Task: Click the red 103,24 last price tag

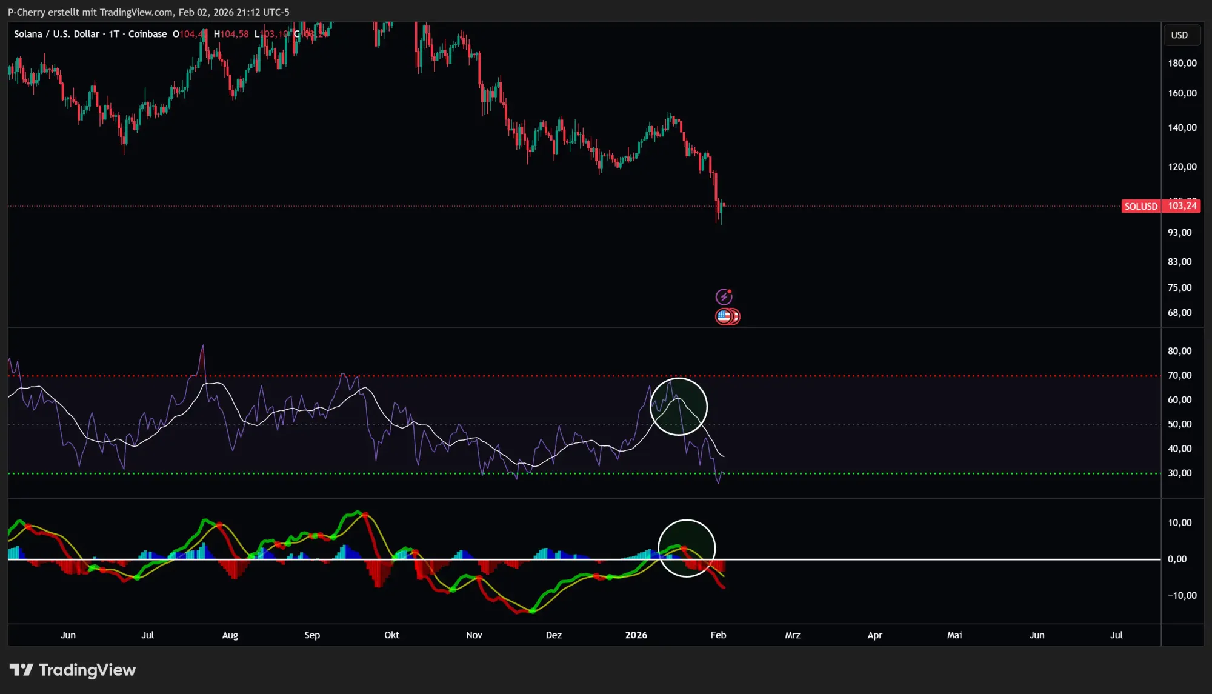Action: 1182,206
